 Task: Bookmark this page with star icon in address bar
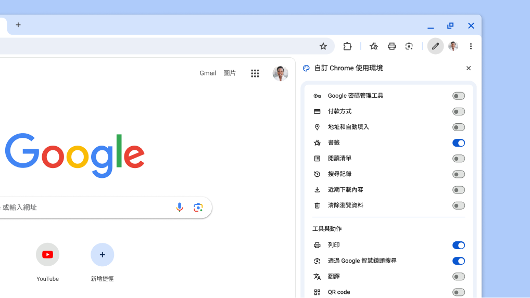(x=323, y=46)
